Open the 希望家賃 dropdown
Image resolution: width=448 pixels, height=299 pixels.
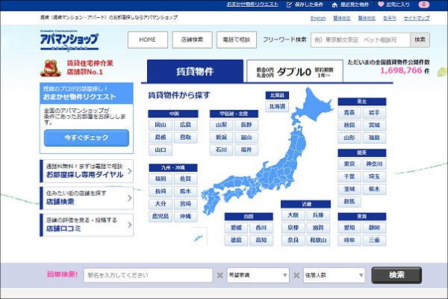[258, 275]
